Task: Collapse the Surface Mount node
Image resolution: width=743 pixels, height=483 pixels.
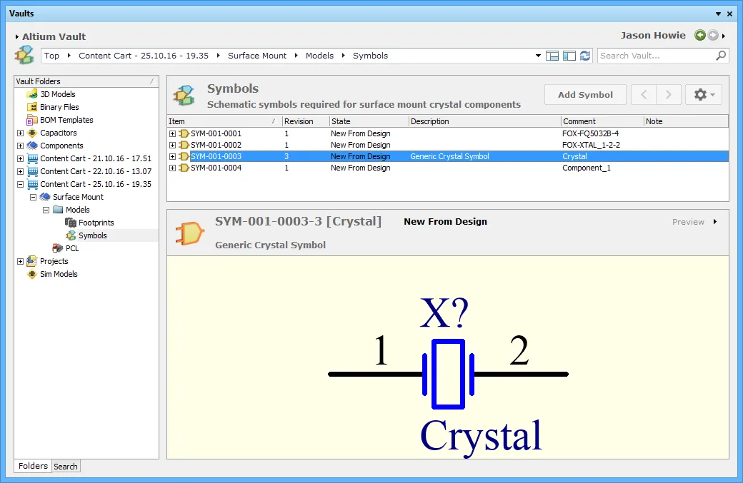Action: tap(33, 197)
